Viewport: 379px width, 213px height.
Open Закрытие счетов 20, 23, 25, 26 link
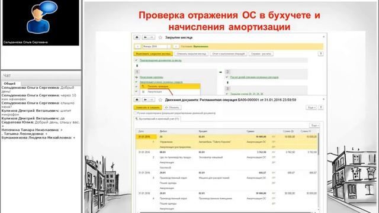(x=246, y=93)
